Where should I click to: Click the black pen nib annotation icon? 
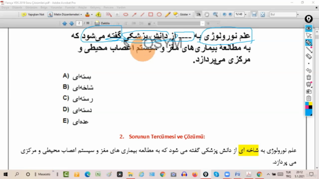[309, 19]
